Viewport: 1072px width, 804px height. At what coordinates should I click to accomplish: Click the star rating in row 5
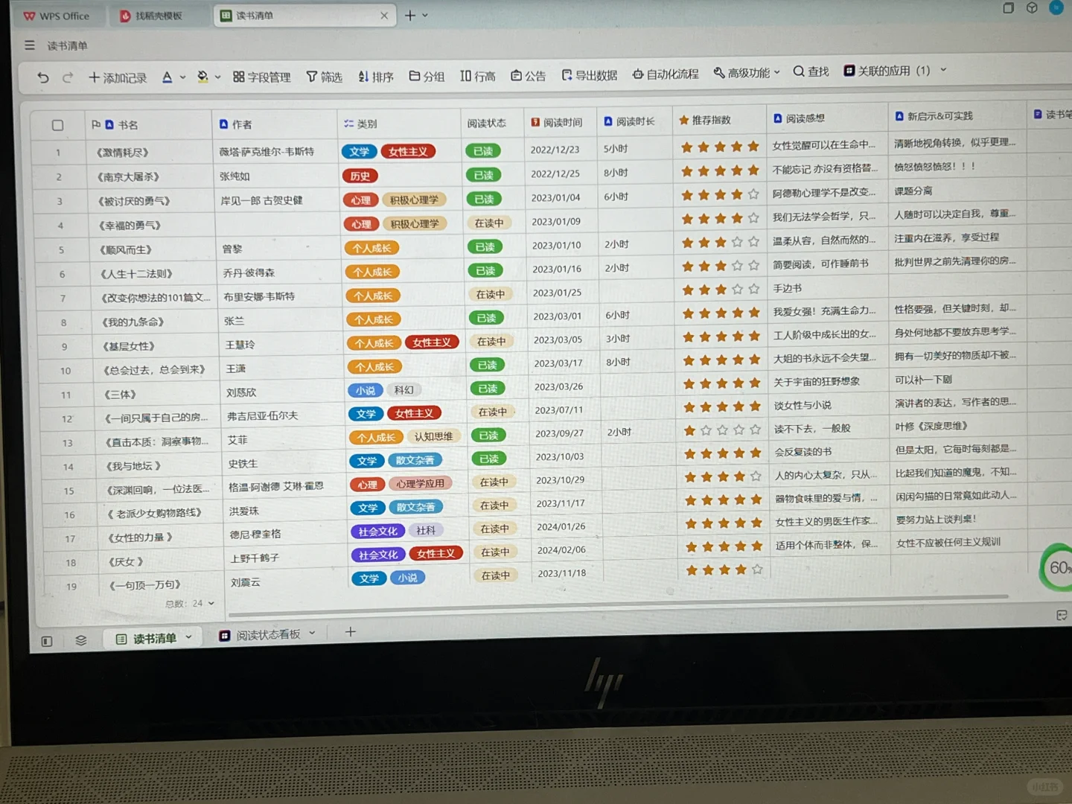[x=720, y=242]
